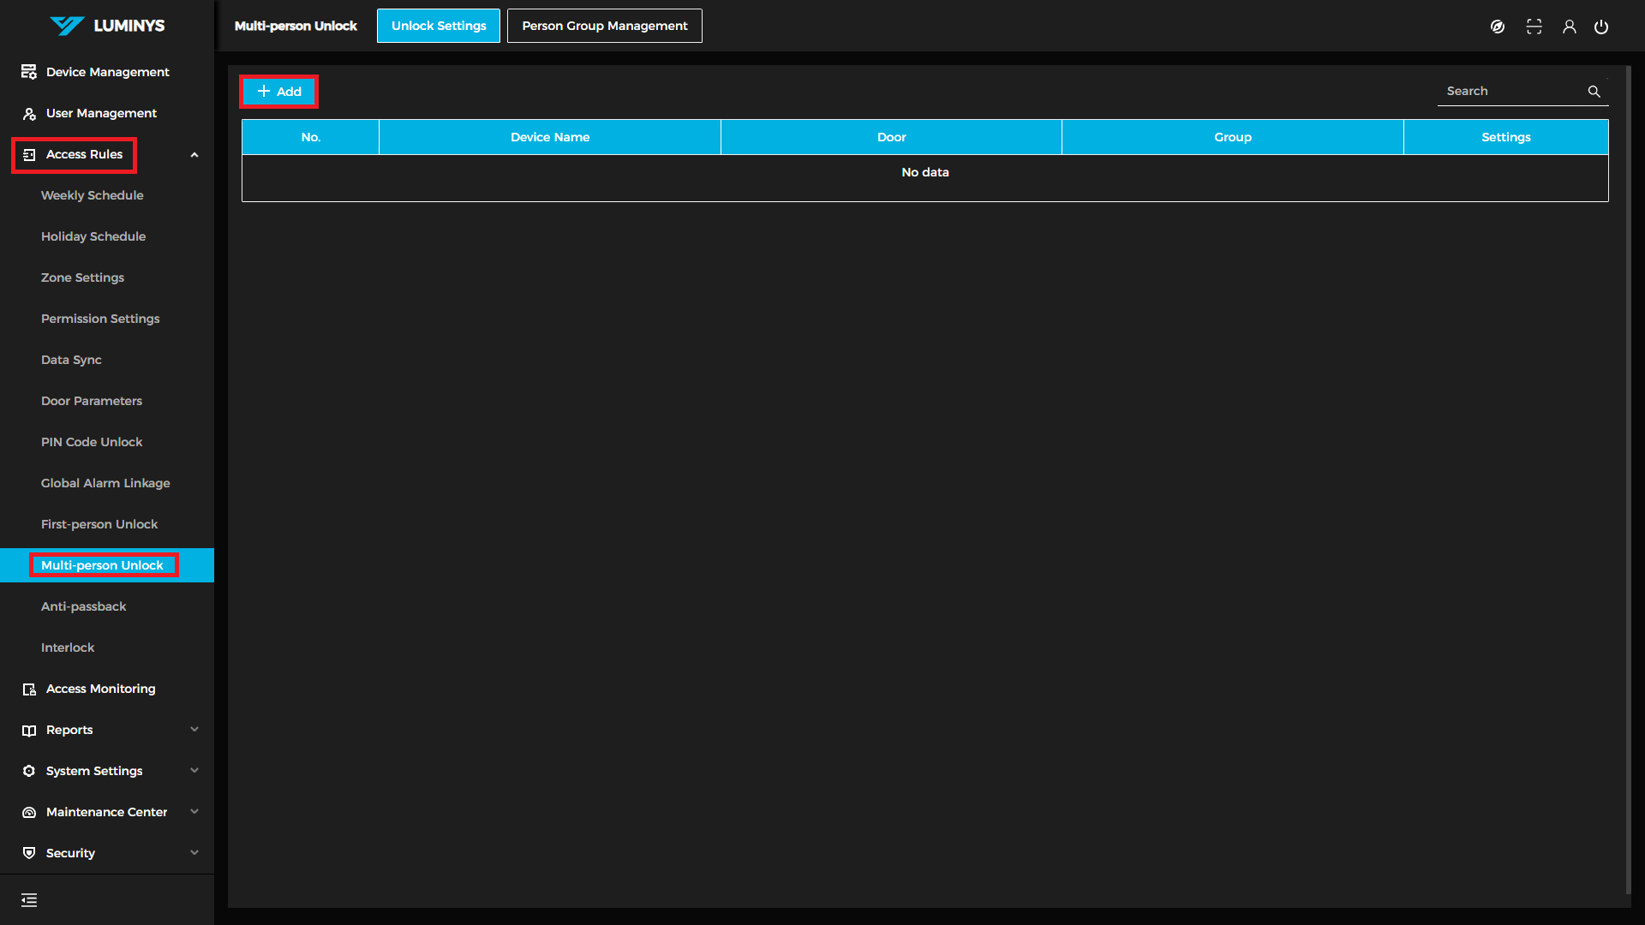Viewport: 1645px width, 925px height.
Task: Collapse sidebar using bottom menu icon
Action: [29, 900]
